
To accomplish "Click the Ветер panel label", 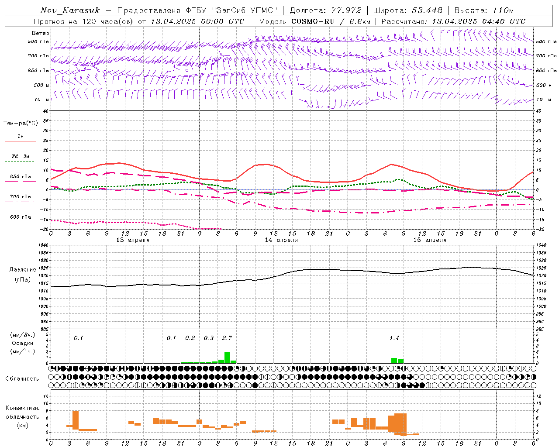I will 41,33.
